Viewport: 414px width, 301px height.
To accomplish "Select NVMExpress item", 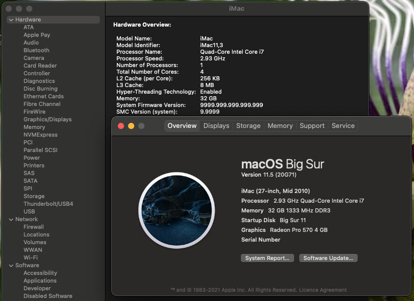I will click(40, 135).
